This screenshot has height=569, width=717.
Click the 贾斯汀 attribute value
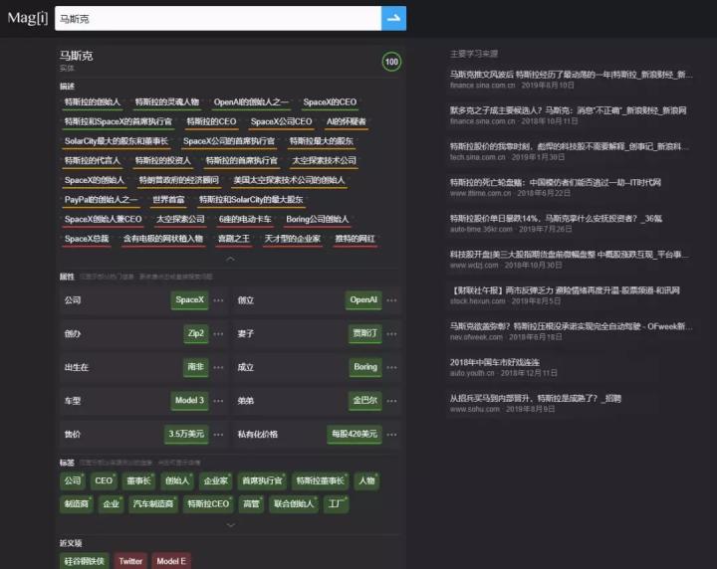click(x=364, y=333)
